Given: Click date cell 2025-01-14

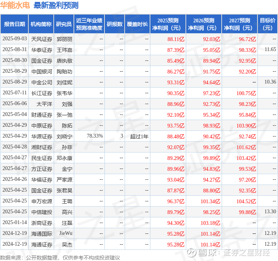Looking at the screenshot, I should point(15,222).
